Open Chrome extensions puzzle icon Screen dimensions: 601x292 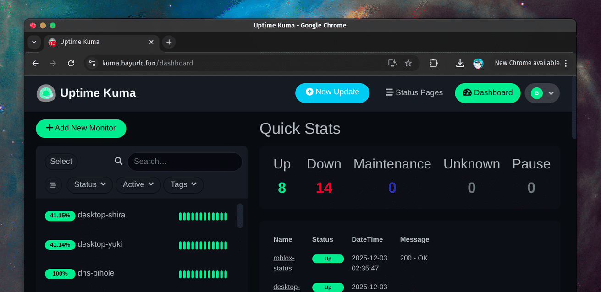(x=433, y=63)
